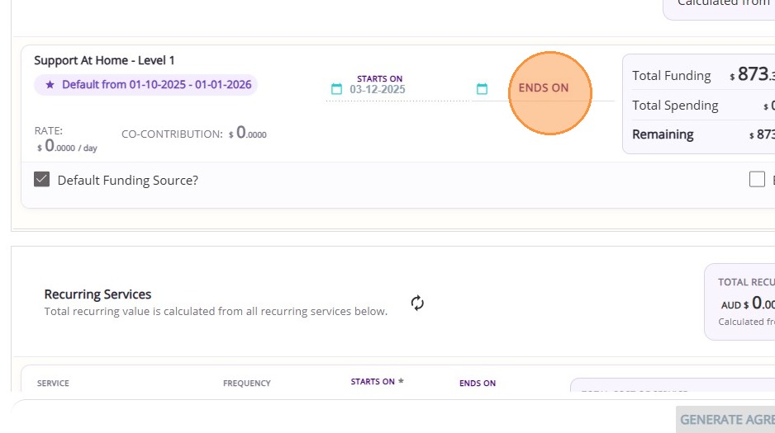This screenshot has height=433, width=775.
Task: Open the Ends On calendar icon
Action: click(x=483, y=89)
